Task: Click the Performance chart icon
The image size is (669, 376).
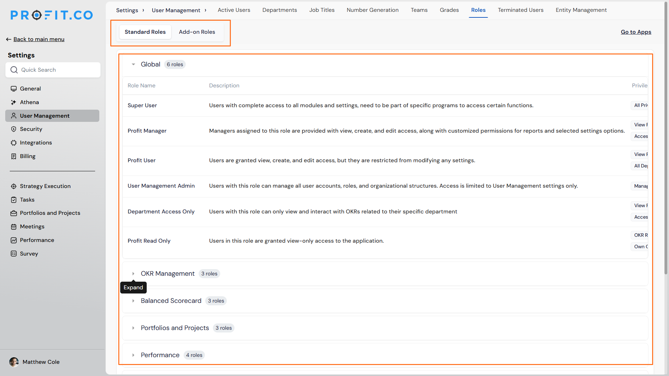Action: point(14,240)
